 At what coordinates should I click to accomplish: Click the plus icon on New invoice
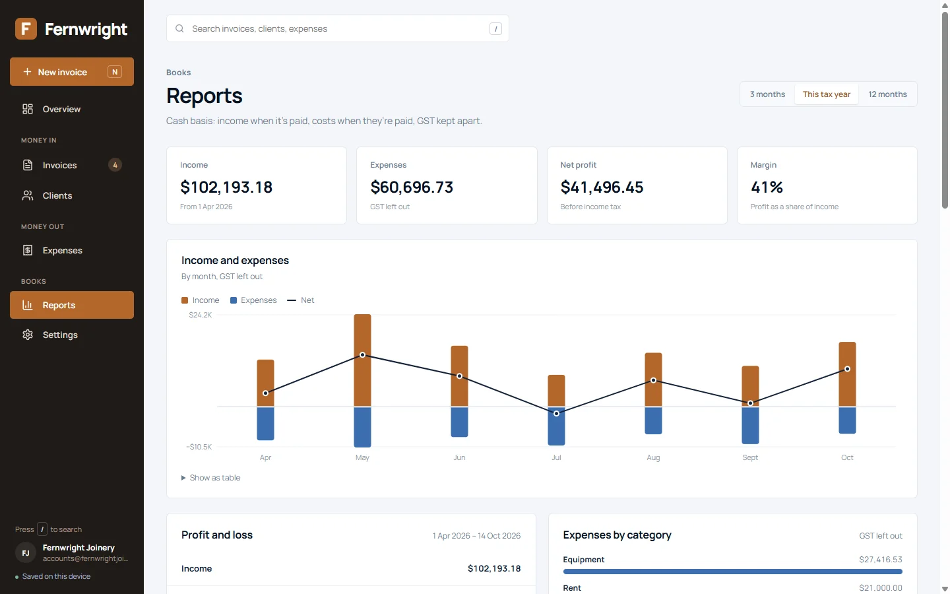[27, 72]
